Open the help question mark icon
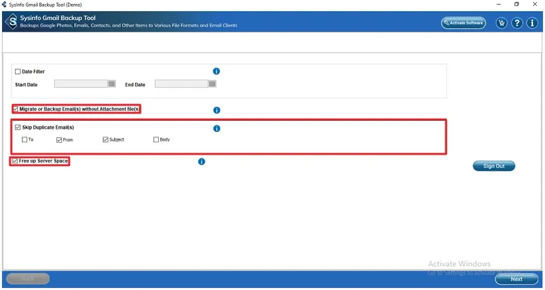 pyautogui.click(x=517, y=23)
